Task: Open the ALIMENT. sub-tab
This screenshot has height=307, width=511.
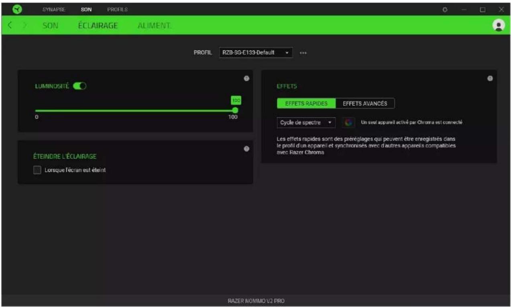Action: 155,26
